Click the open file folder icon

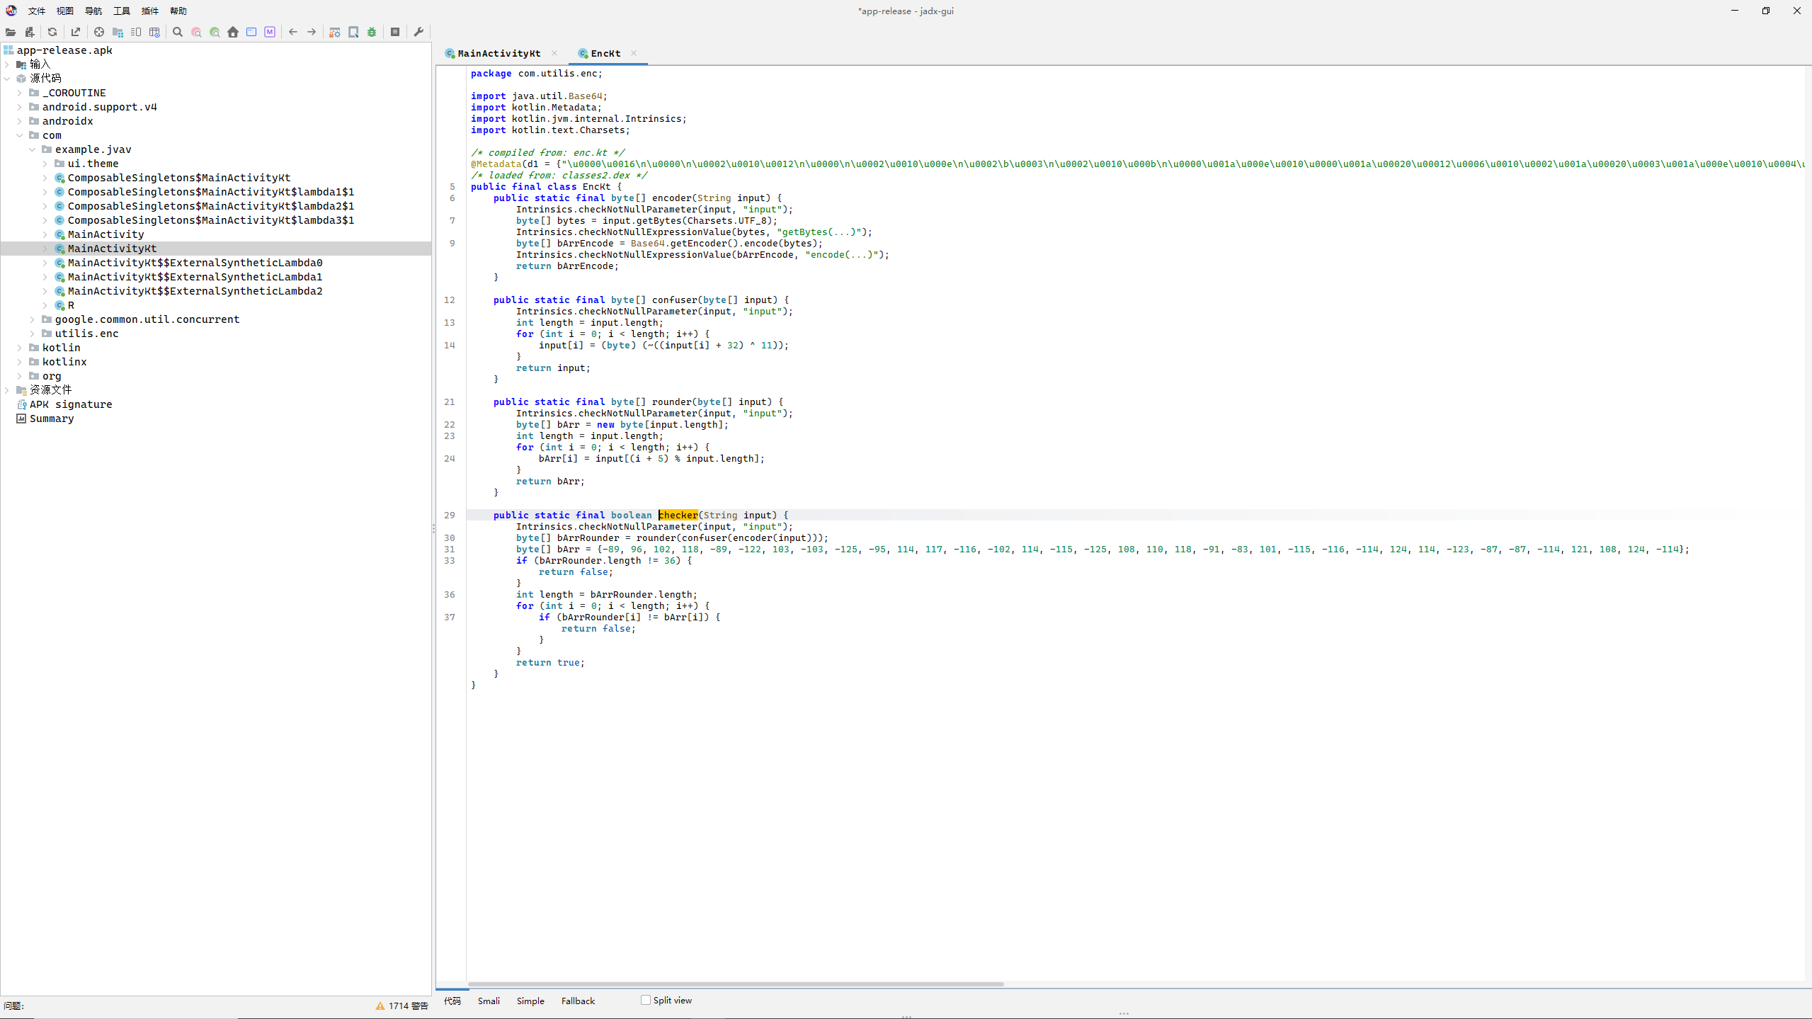(x=11, y=32)
